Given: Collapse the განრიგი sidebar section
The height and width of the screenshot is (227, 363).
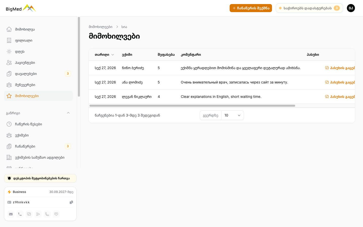Looking at the screenshot, I should point(68,113).
